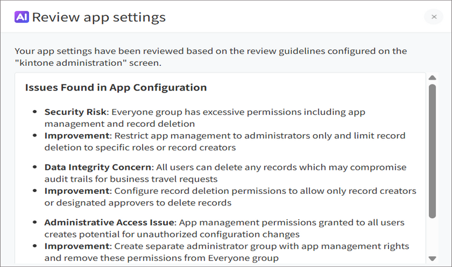This screenshot has height=267, width=452.
Task: Click the scrollbar up arrow
Action: [432, 78]
